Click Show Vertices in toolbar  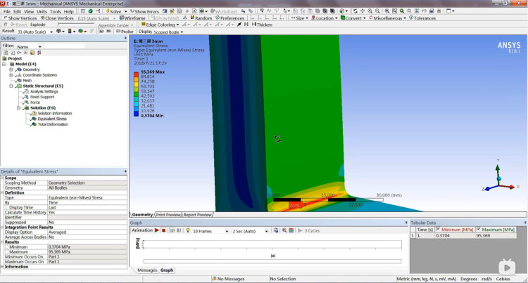[20, 18]
